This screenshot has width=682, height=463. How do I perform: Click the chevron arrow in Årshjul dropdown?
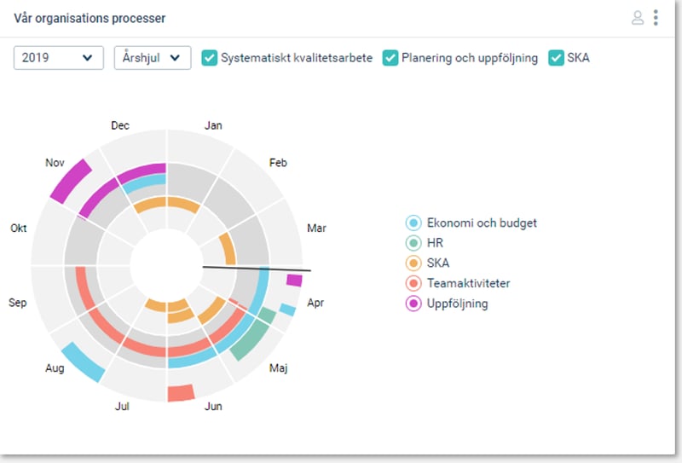175,58
